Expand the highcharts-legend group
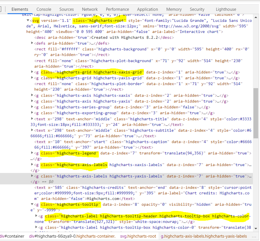 click(32, 153)
